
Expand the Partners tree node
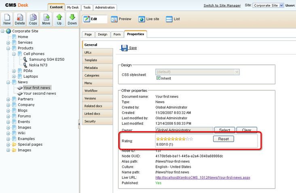8,100
